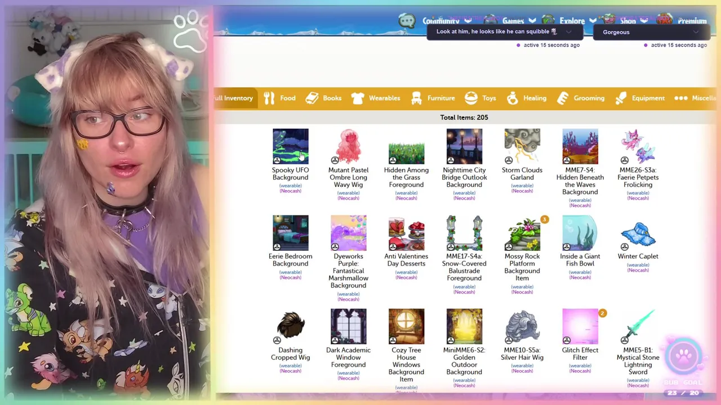Click the Neocash label under Winter Caplet
The image size is (721, 405).
(638, 271)
